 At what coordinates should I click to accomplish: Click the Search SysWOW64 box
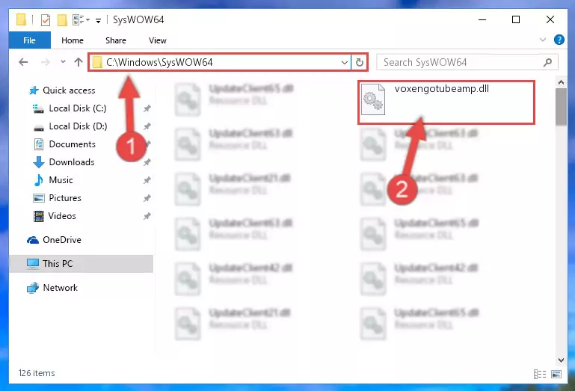pyautogui.click(x=467, y=62)
